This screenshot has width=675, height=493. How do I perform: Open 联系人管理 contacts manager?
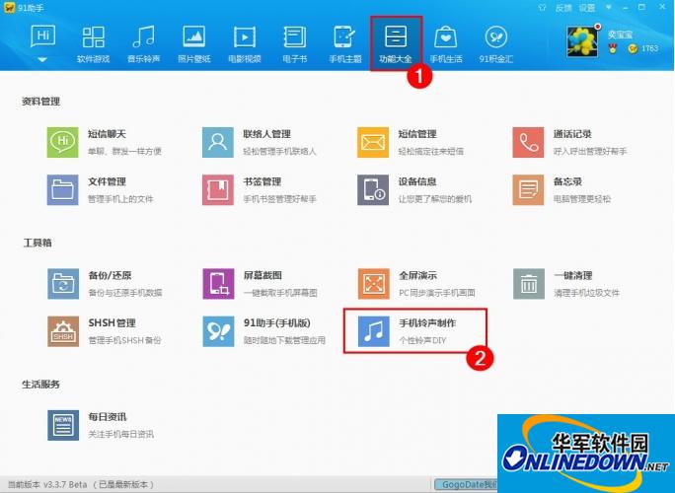pyautogui.click(x=217, y=142)
